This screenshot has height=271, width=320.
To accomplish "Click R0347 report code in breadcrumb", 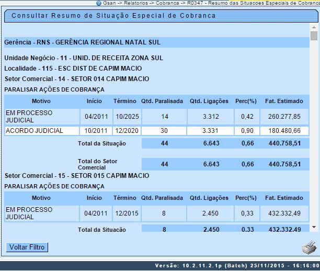I will [196, 3].
